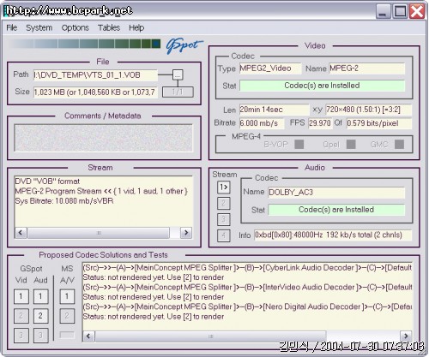Click GSpot Vid test button 1
The image size is (429, 357).
click(21, 296)
